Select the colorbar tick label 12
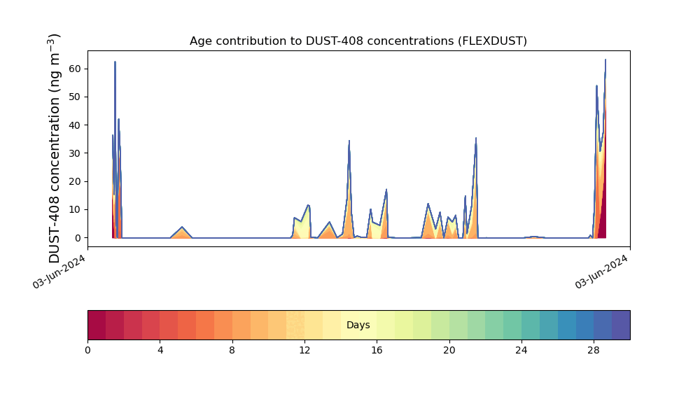The height and width of the screenshot is (420, 700). [x=304, y=351]
